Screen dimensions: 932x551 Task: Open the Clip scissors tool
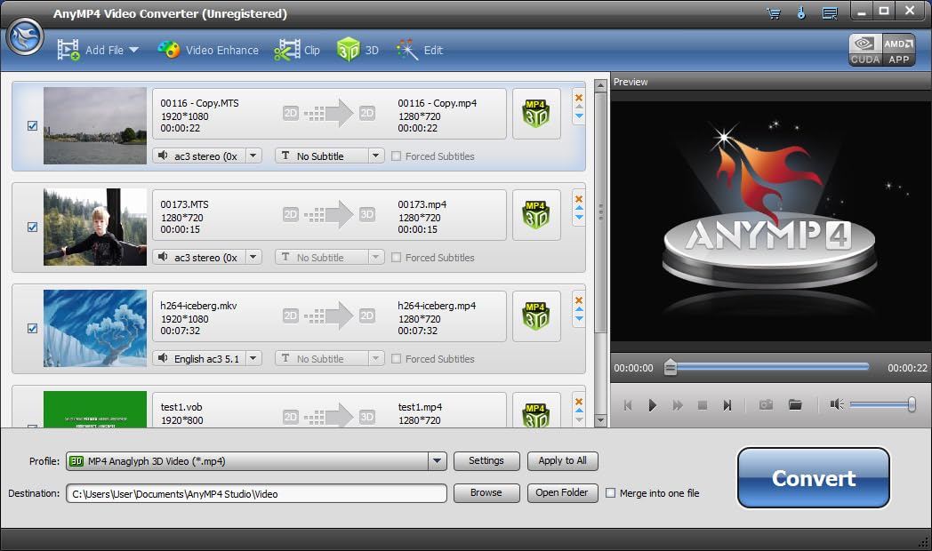tap(286, 50)
